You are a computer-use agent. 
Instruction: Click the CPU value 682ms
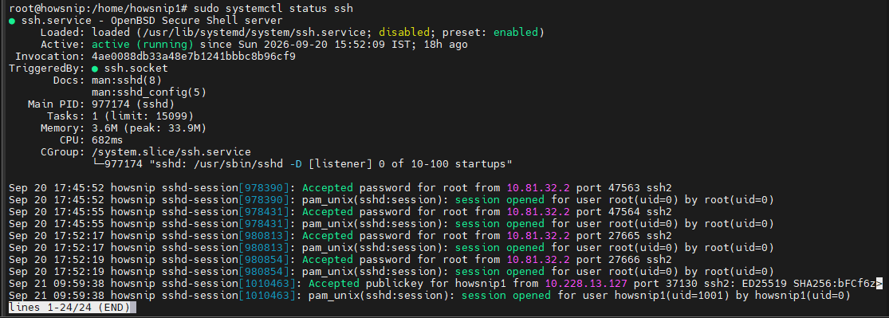108,140
